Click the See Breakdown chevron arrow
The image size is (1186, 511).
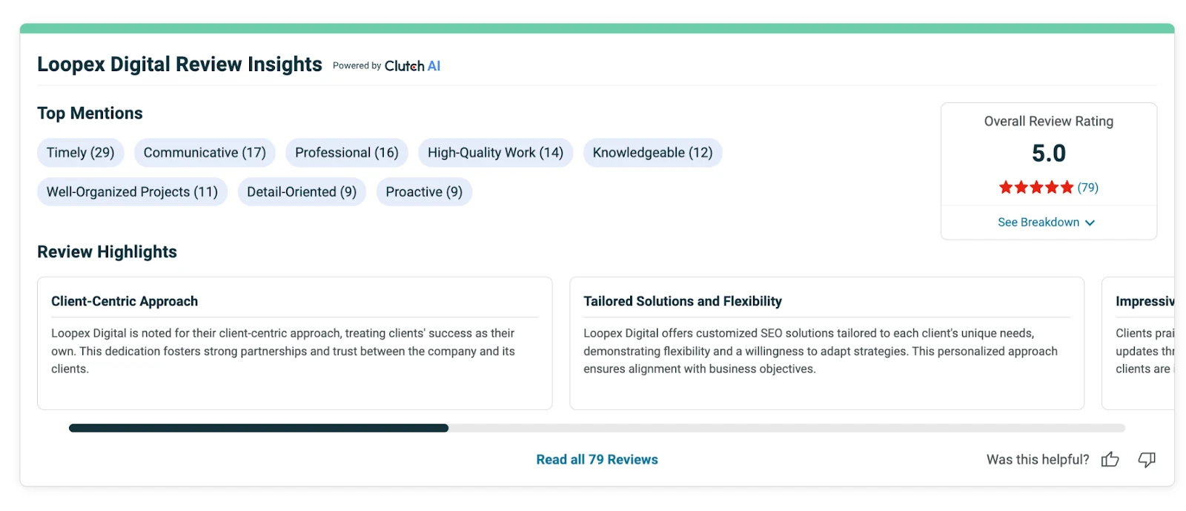pos(1090,222)
